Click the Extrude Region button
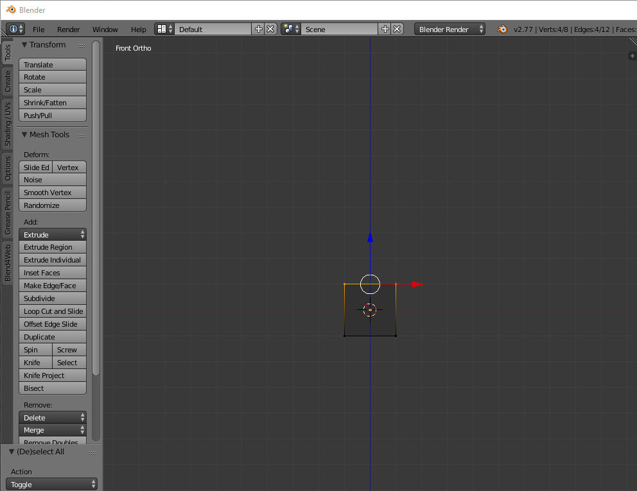 (53, 247)
